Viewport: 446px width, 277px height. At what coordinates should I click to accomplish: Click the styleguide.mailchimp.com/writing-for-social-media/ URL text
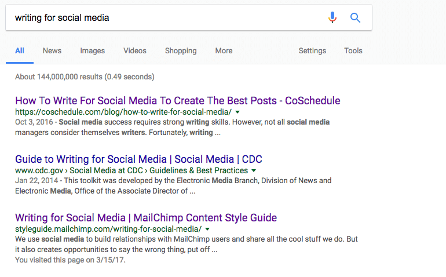(x=108, y=229)
